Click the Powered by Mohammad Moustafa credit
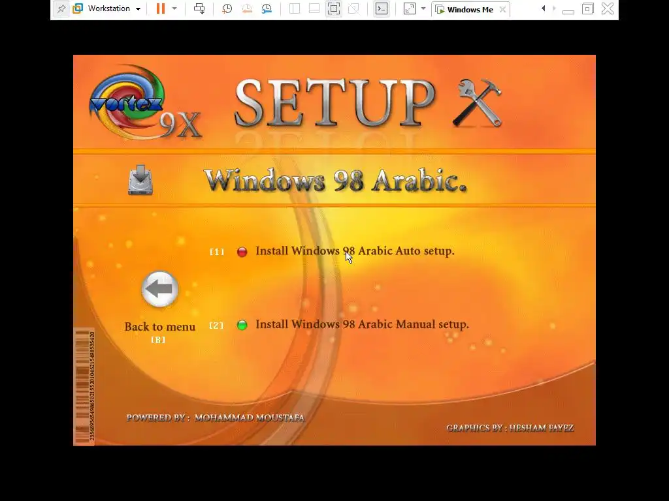The height and width of the screenshot is (501, 669). (x=216, y=418)
